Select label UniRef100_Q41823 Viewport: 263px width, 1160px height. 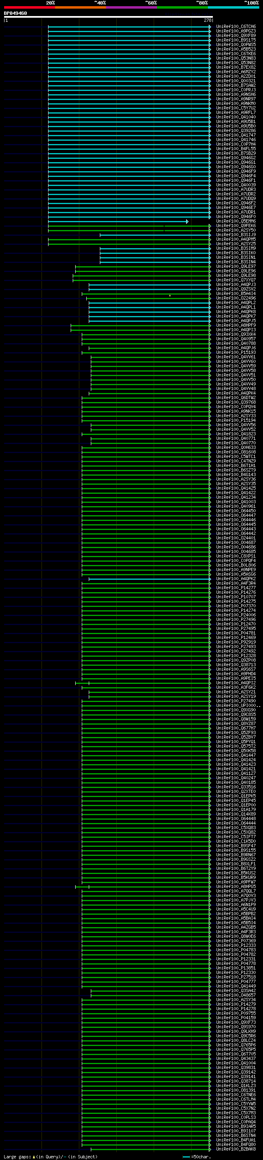coord(236,434)
